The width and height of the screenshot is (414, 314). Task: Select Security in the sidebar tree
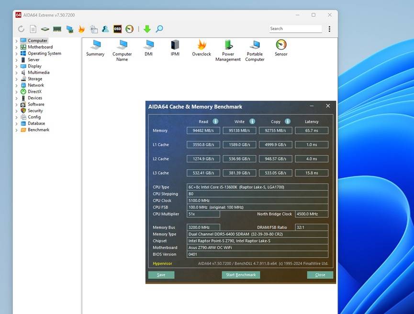[x=35, y=110]
